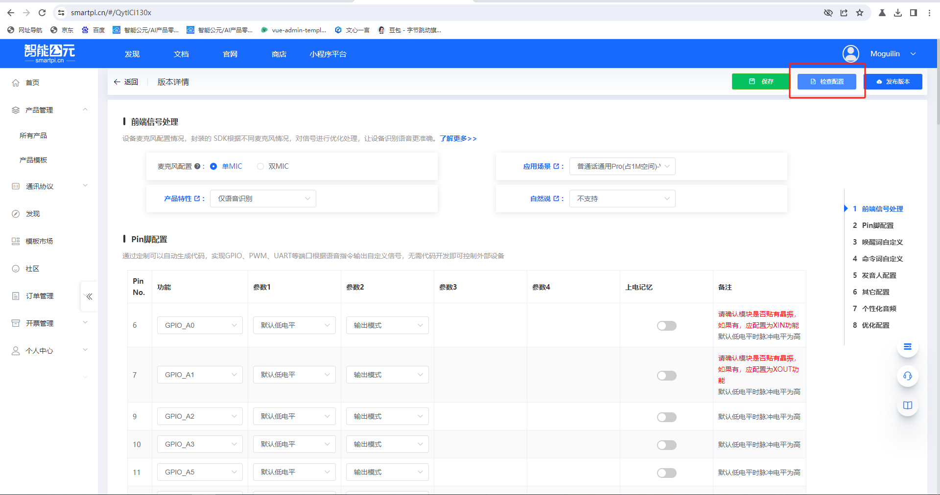The width and height of the screenshot is (940, 495).
Task: Select the 首页 home icon in sidebar
Action: pos(16,83)
